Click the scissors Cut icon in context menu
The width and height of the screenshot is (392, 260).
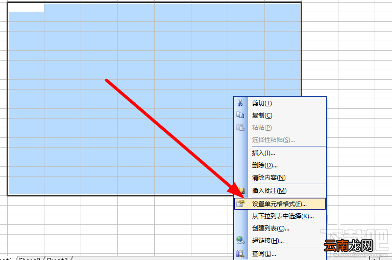point(240,103)
